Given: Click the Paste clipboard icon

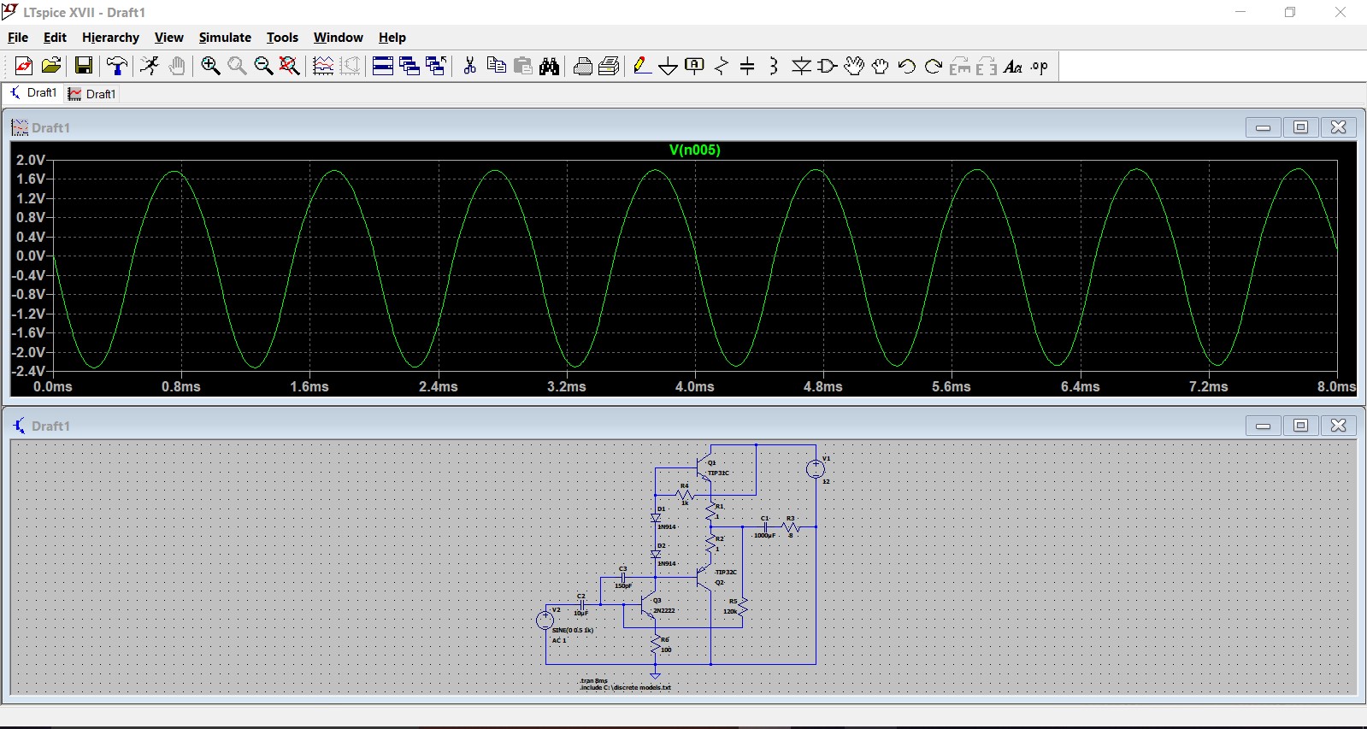Looking at the screenshot, I should 522,66.
